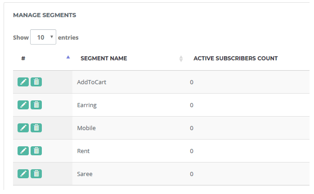Edit the Saree segment
The height and width of the screenshot is (194, 314).
23,174
